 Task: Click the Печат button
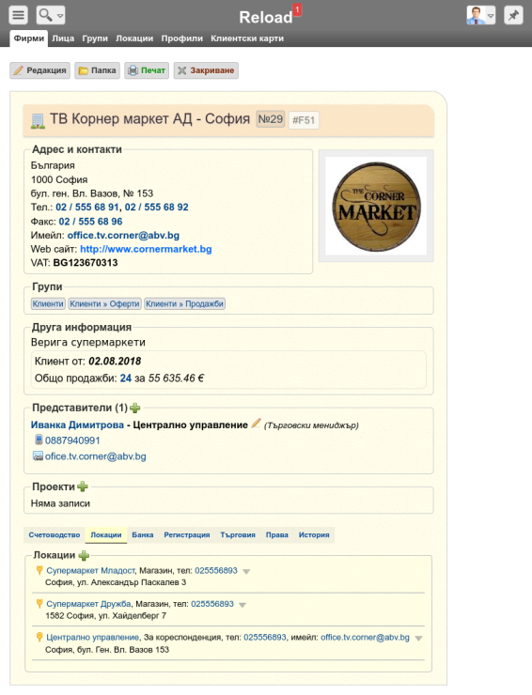[147, 70]
